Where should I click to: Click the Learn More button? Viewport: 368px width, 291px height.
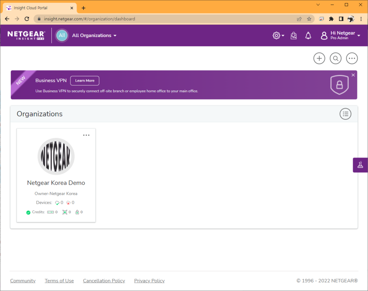[x=85, y=80]
